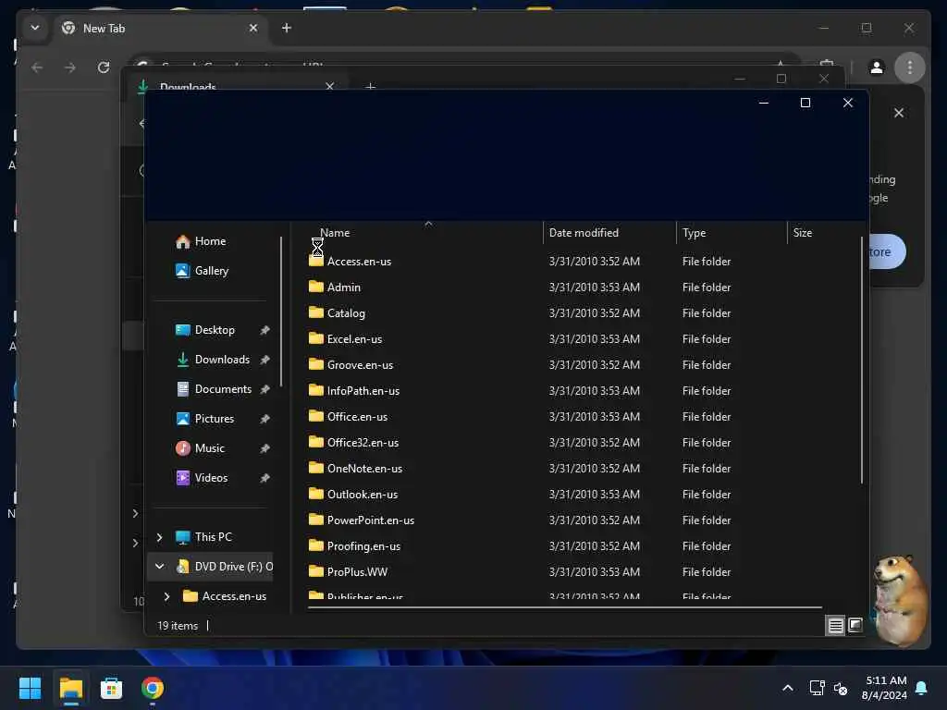Unpin Desktop via its pin icon
The image size is (947, 710).
(264, 330)
